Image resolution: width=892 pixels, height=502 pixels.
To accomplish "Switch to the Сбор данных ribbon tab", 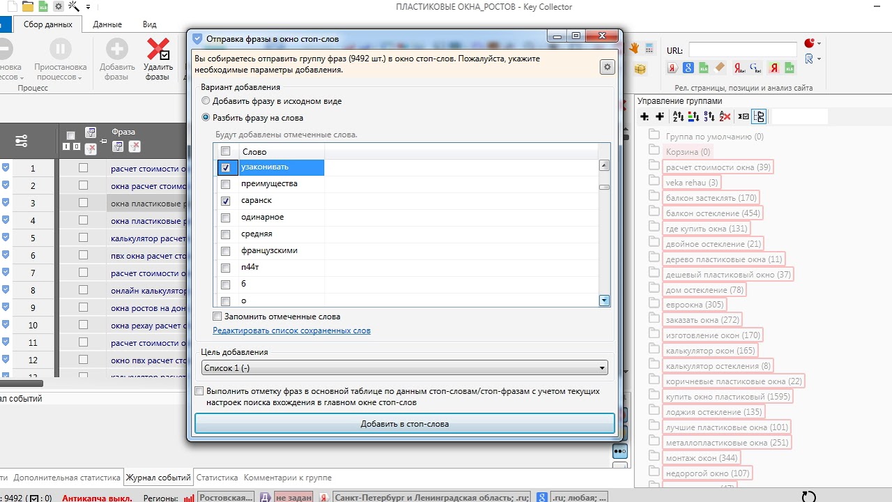I will [47, 24].
